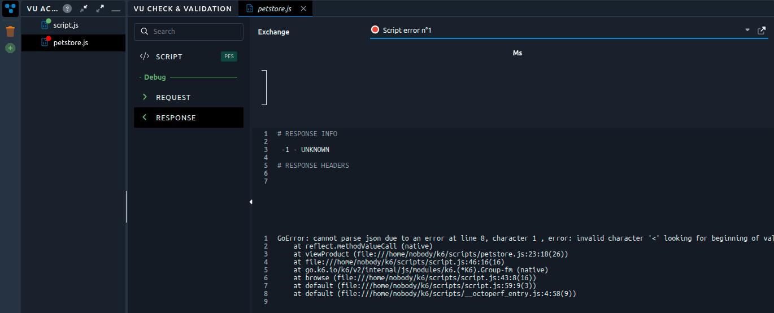Close the petstore.js tab
774x313 pixels.
(x=303, y=8)
